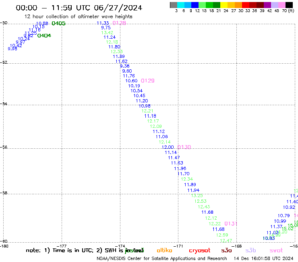Image resolution: width=298 pixels, height=262 pixels.
Task: Click the wave height value 12.18
Action: (x=112, y=42)
